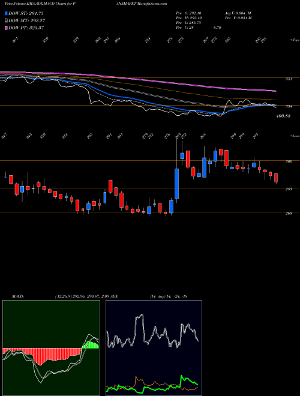Click the 283 candlestick axis label

289,189
